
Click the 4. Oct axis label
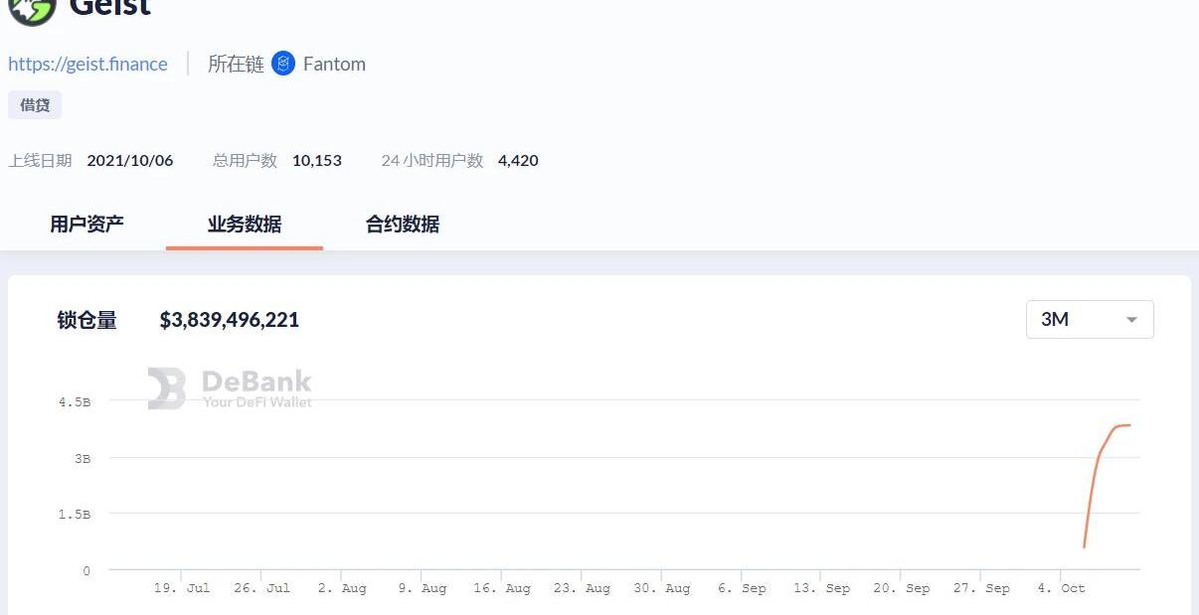point(1061,588)
